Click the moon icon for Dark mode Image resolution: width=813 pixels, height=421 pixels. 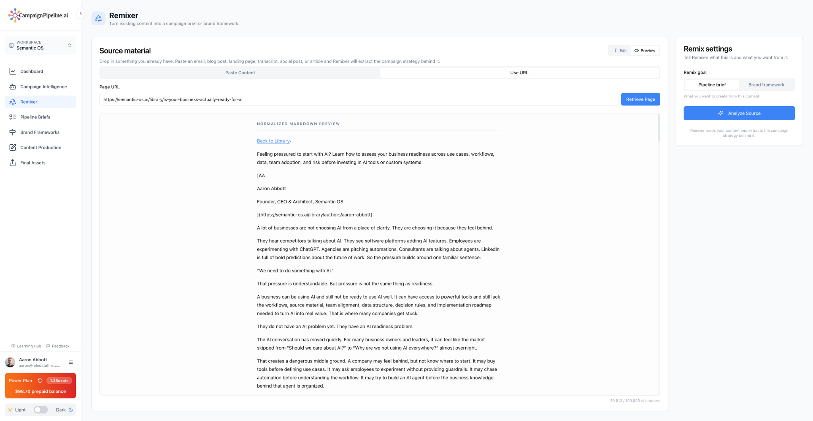click(71, 410)
